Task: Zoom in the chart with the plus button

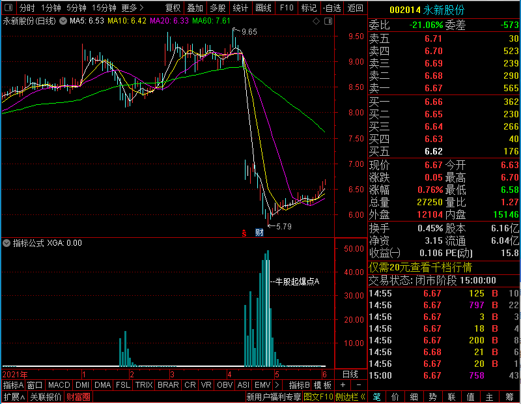Action: pos(343,385)
